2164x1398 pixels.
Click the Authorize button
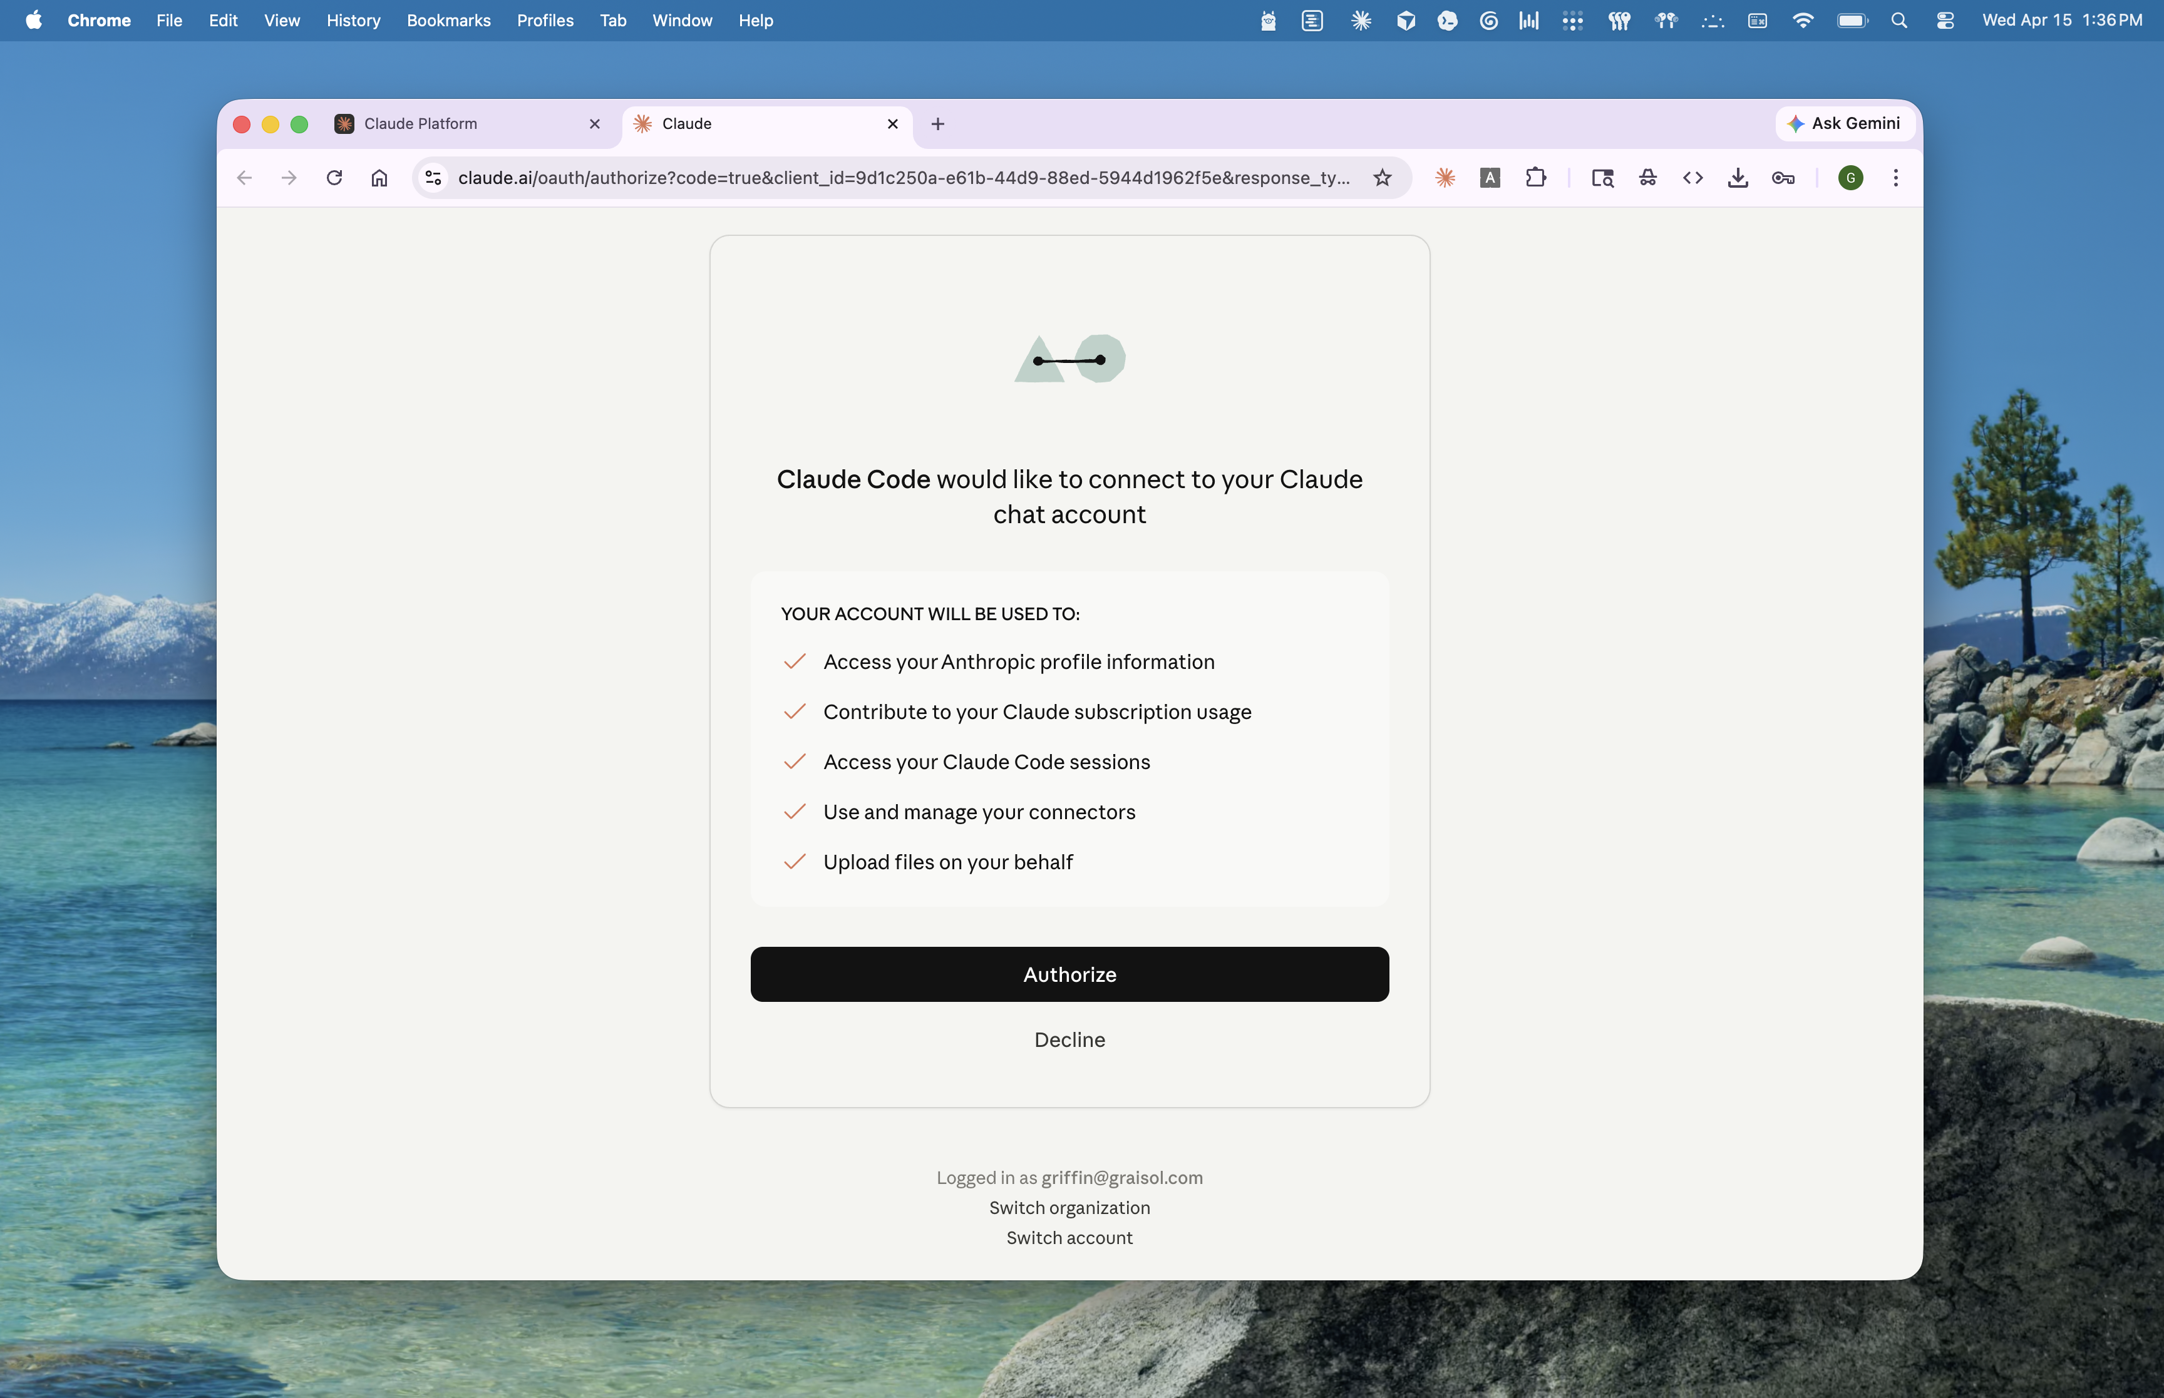1069,974
